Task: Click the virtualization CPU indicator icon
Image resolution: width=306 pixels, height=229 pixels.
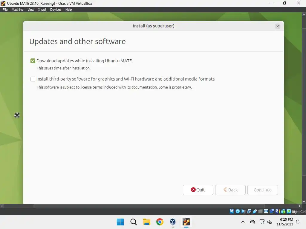Action: 277,211
